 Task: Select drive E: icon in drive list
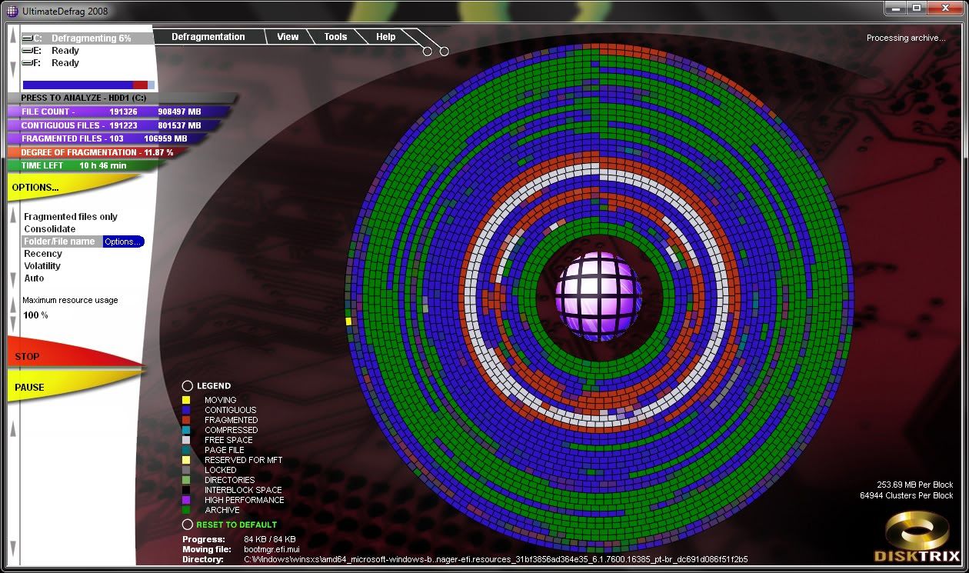coord(27,51)
